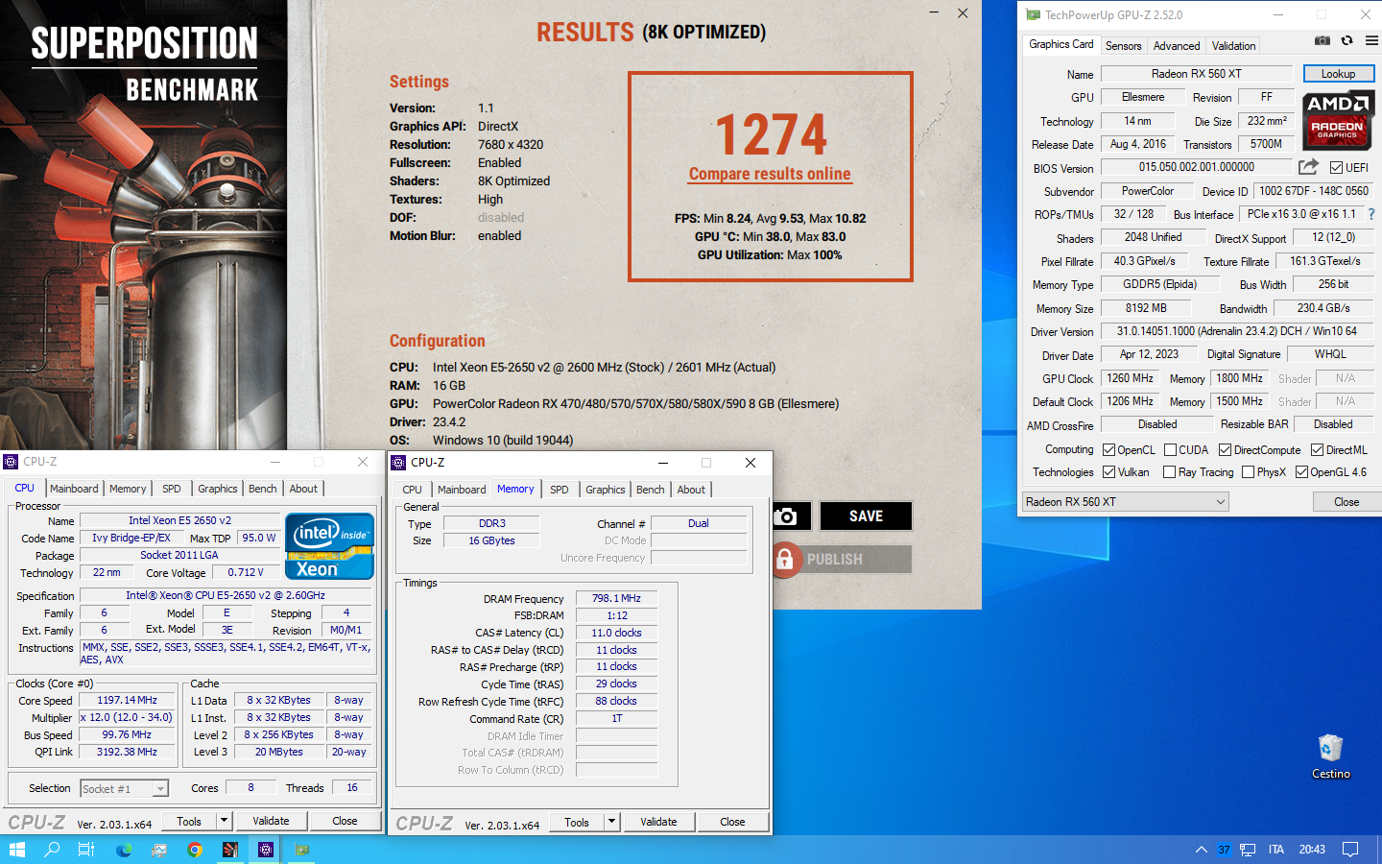Click the score 1274
Screen dimensions: 1382x864
[x=771, y=133]
